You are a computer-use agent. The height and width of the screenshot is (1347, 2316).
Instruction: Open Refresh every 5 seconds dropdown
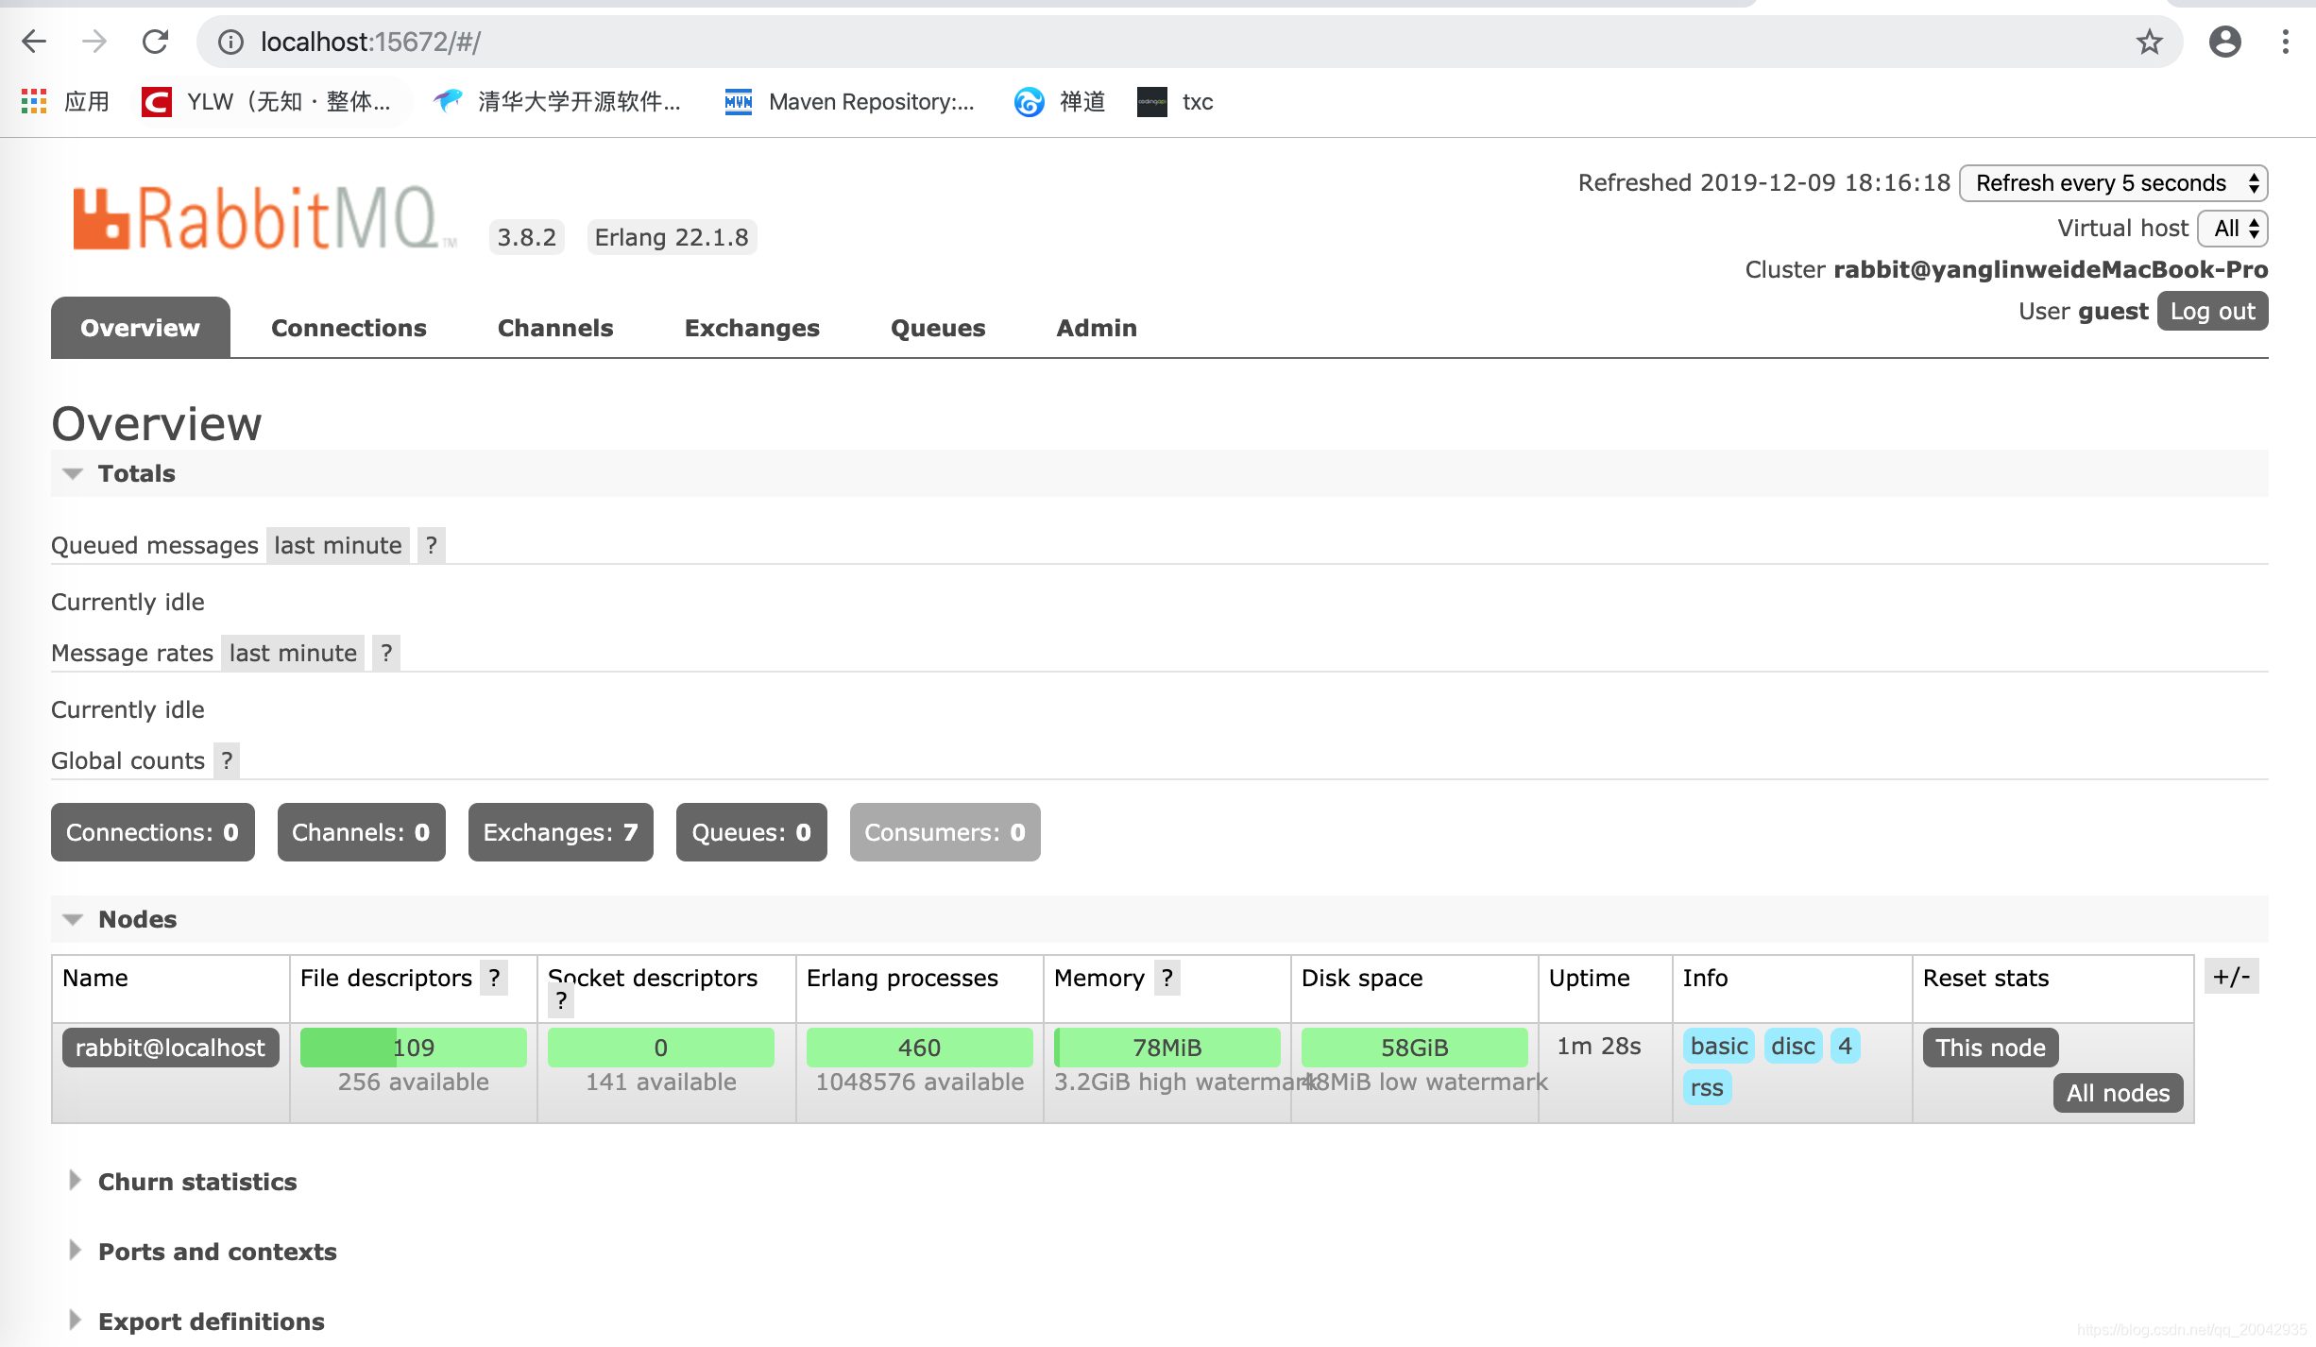2114,183
